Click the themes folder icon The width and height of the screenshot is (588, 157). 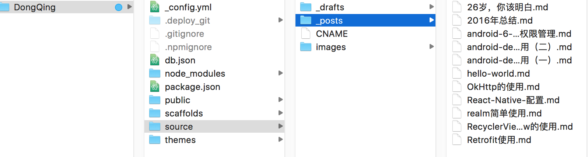tap(155, 140)
